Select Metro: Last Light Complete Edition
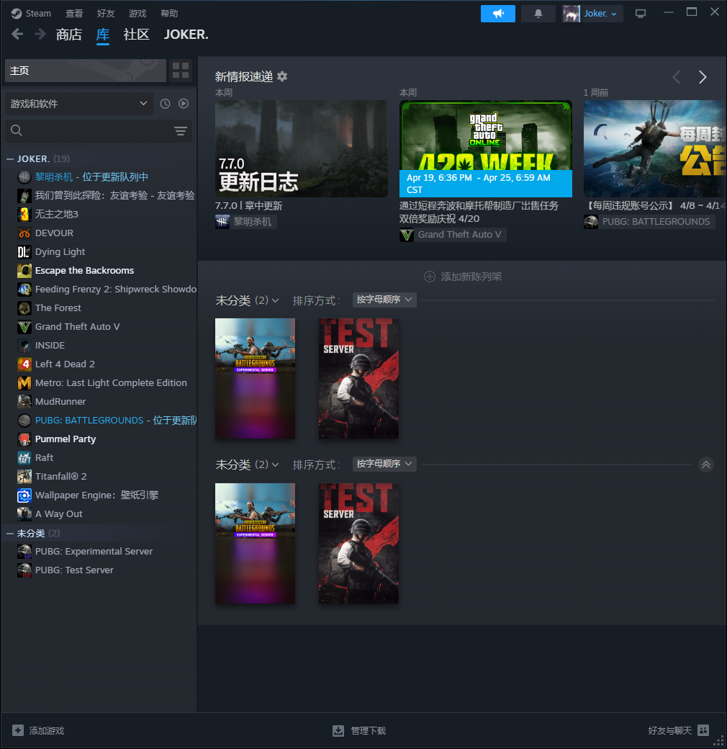 pyautogui.click(x=112, y=382)
